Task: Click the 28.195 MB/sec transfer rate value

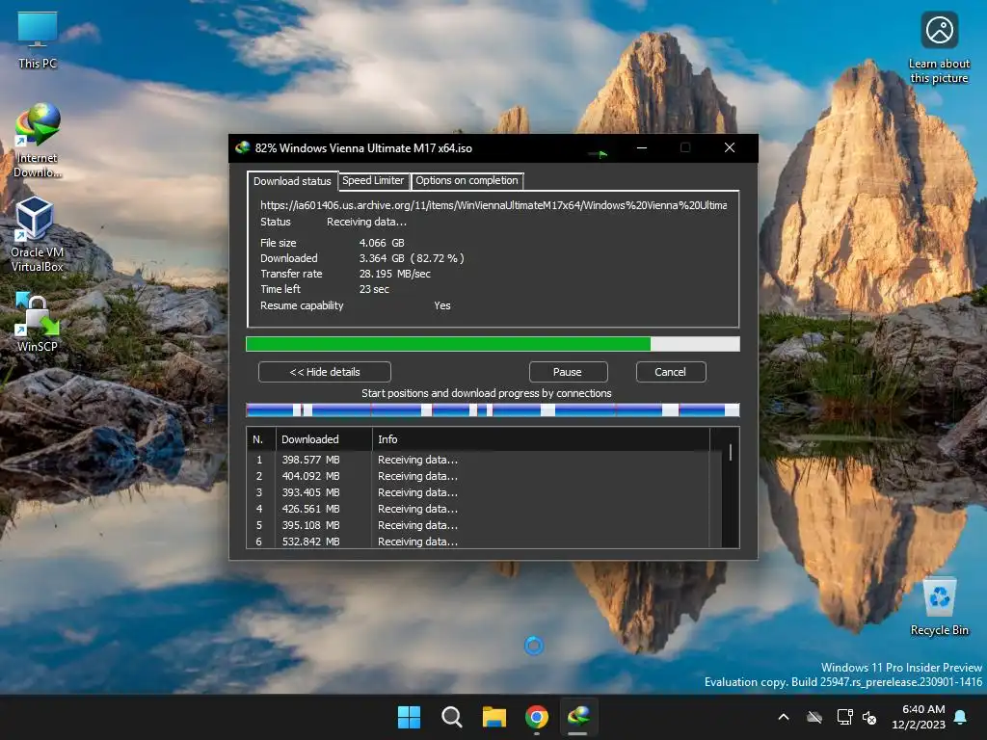Action: 394,274
